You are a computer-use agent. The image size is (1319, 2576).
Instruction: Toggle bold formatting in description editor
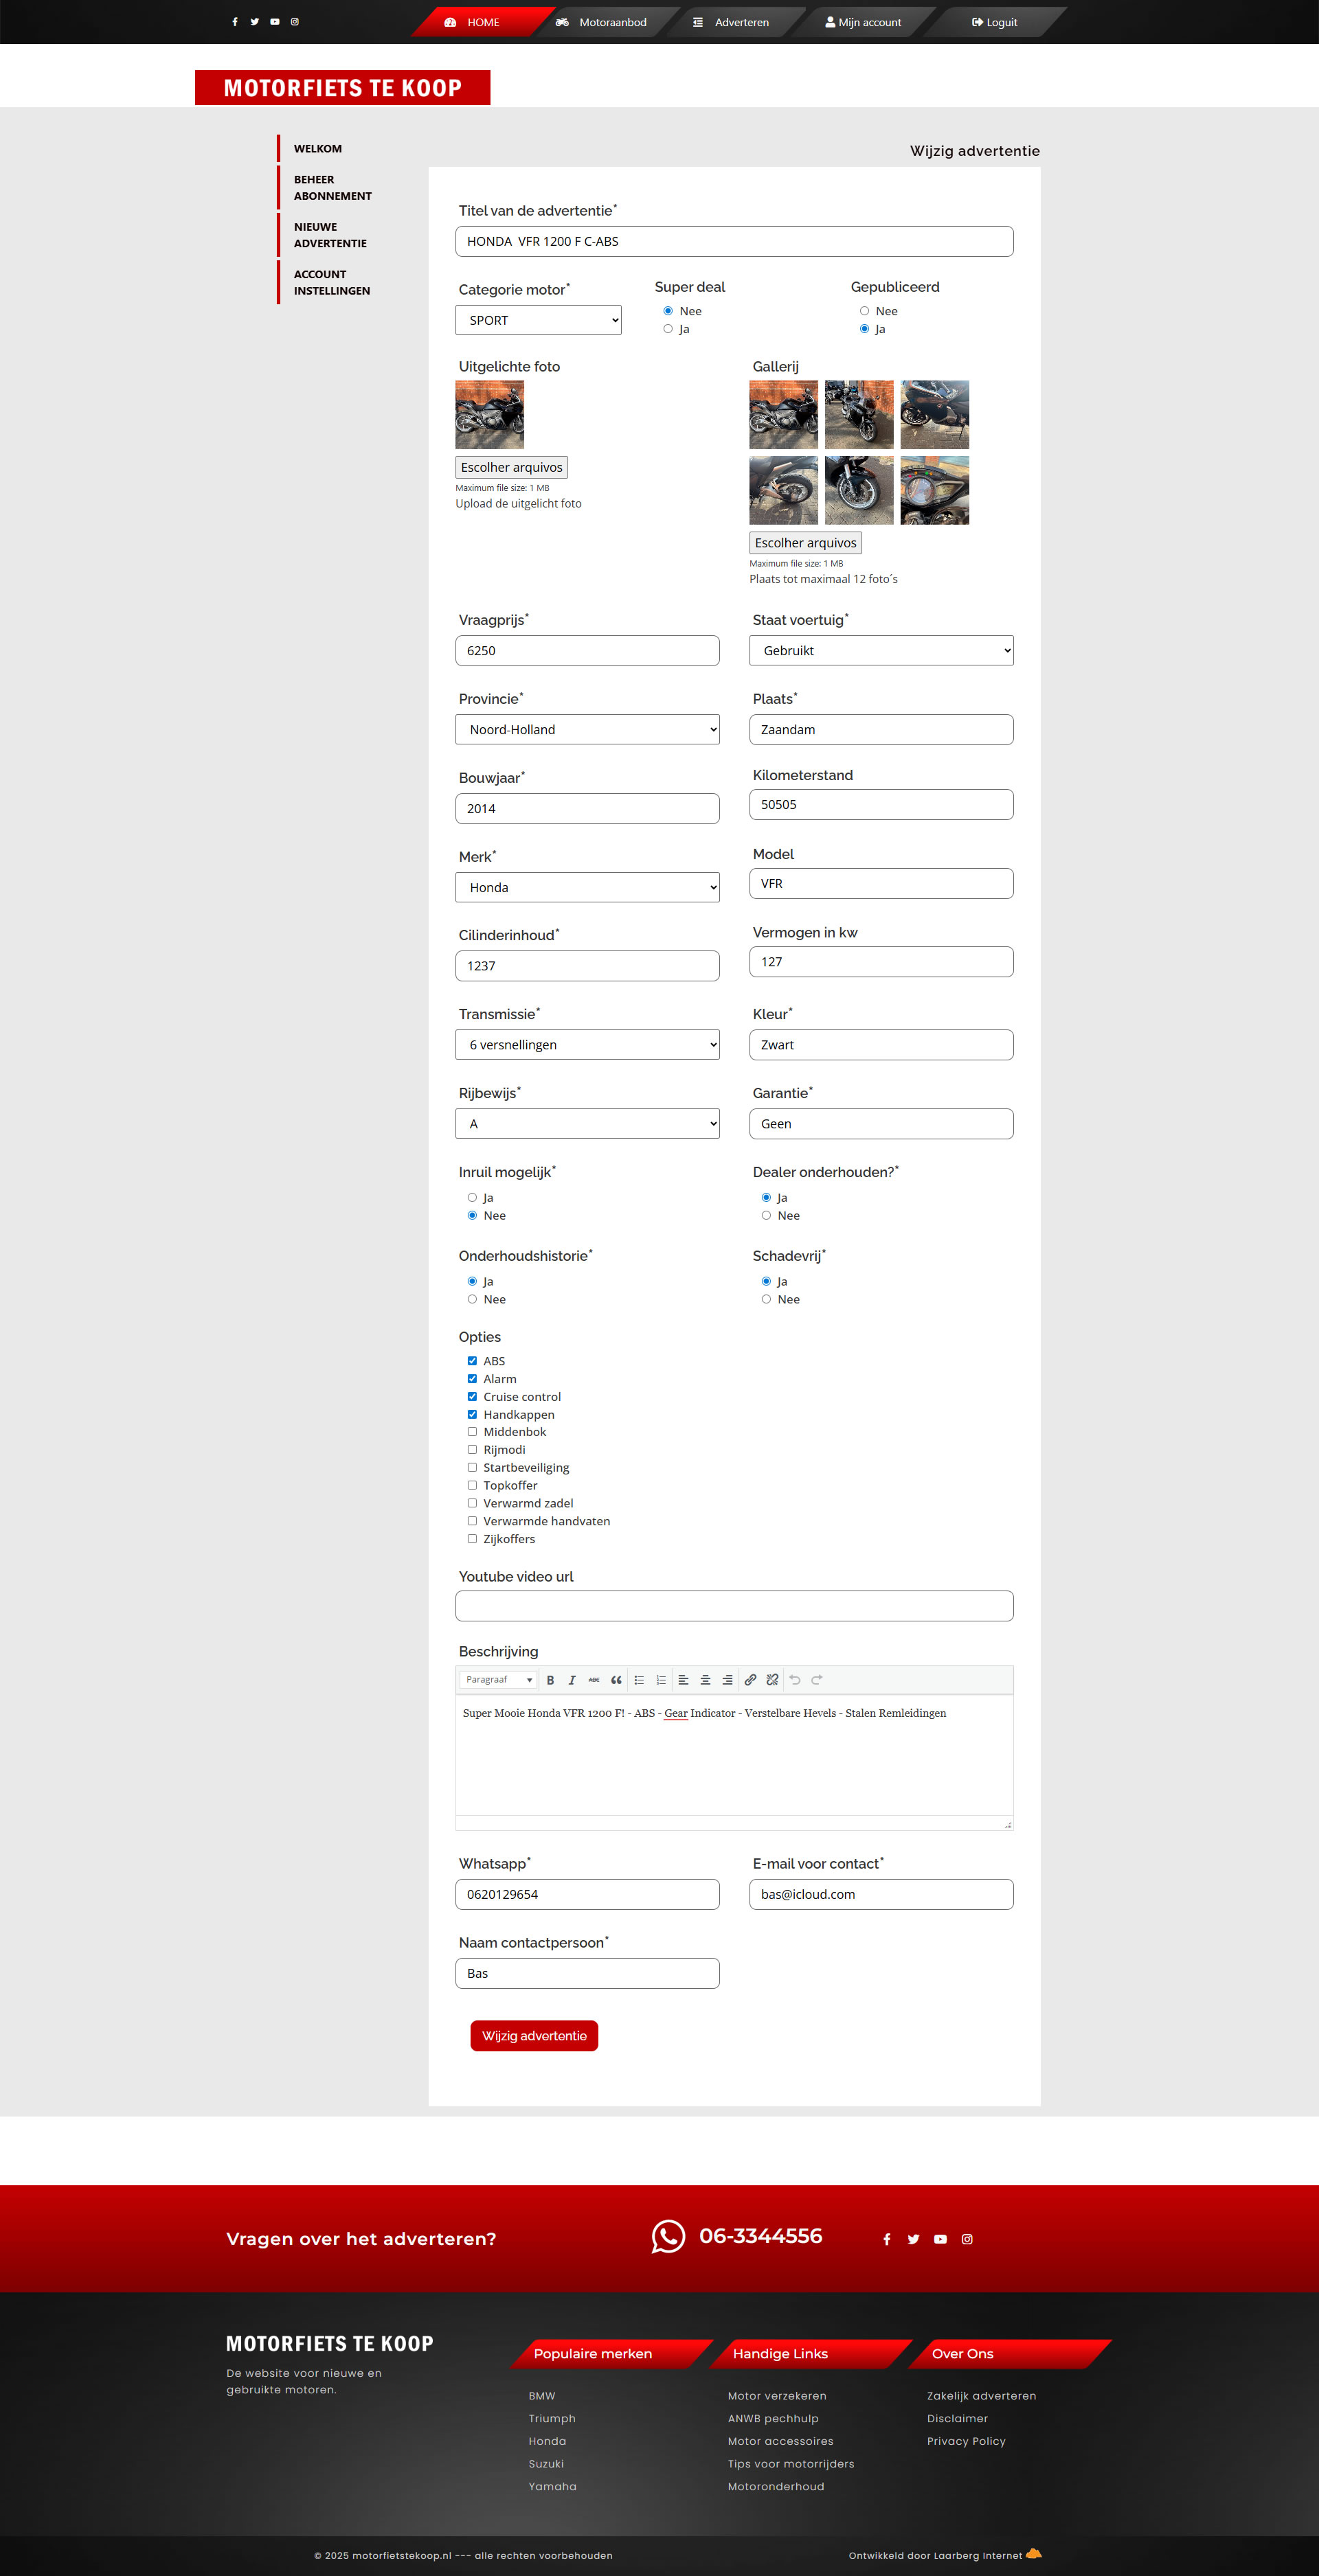pos(550,1680)
